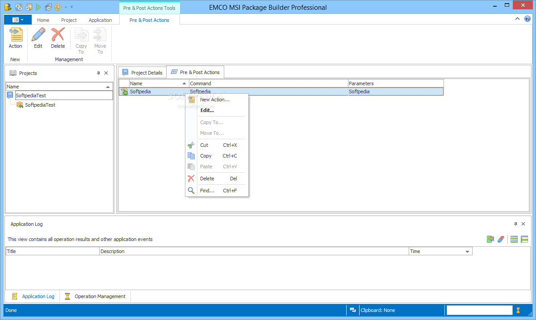The image size is (536, 320).
Task: Click the disc-with-box icon in quick access toolbar
Action: click(29, 7)
